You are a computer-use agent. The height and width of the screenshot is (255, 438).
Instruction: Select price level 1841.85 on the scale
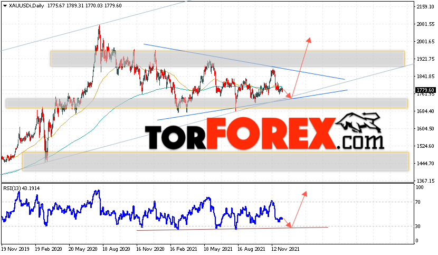425,77
